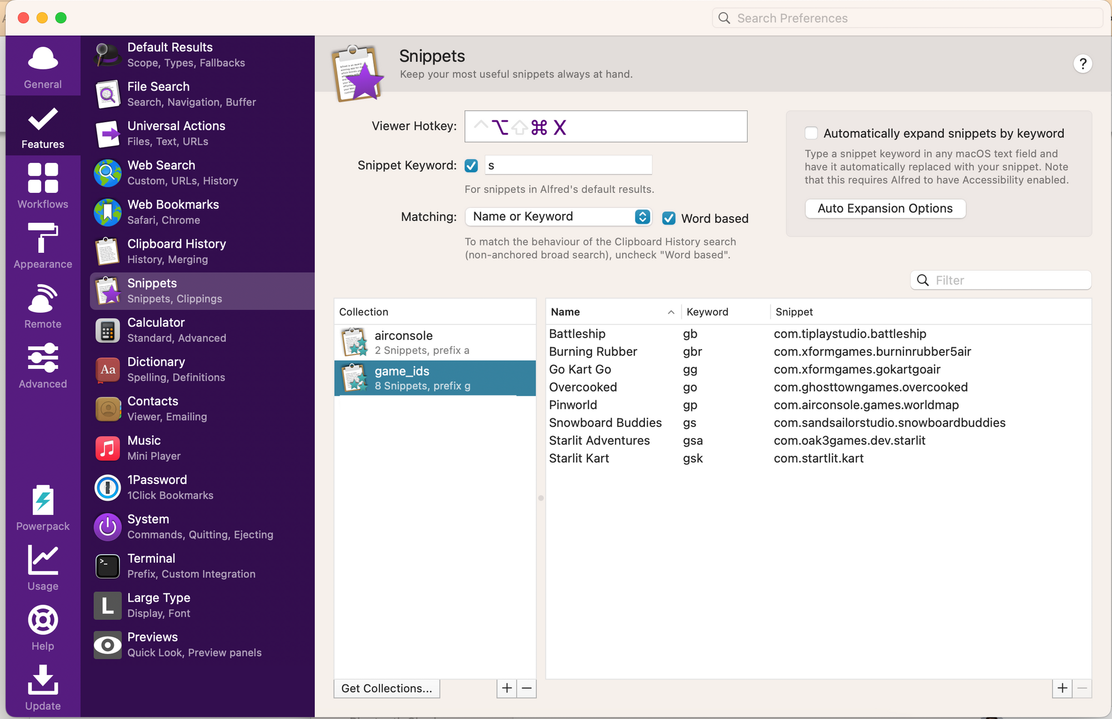1112x719 pixels.
Task: Open Appearance paint roller section
Action: (x=43, y=246)
